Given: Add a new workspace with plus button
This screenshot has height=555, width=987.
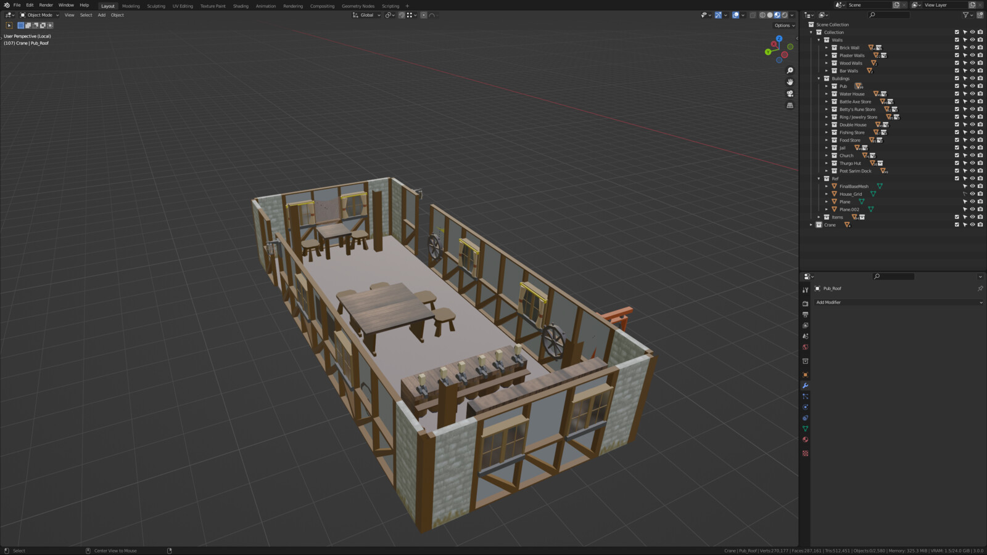Looking at the screenshot, I should pos(407,6).
